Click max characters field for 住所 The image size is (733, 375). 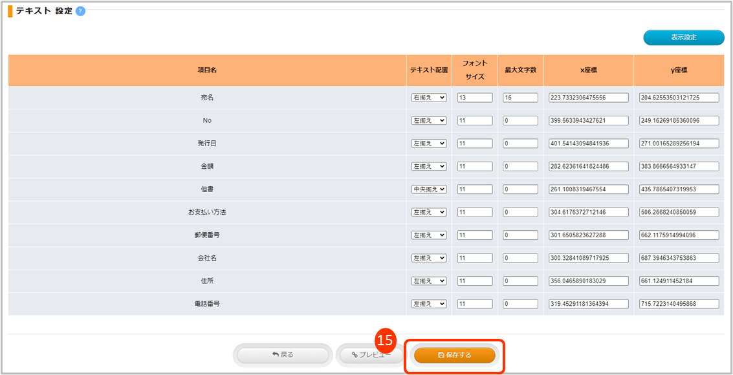[x=520, y=281]
